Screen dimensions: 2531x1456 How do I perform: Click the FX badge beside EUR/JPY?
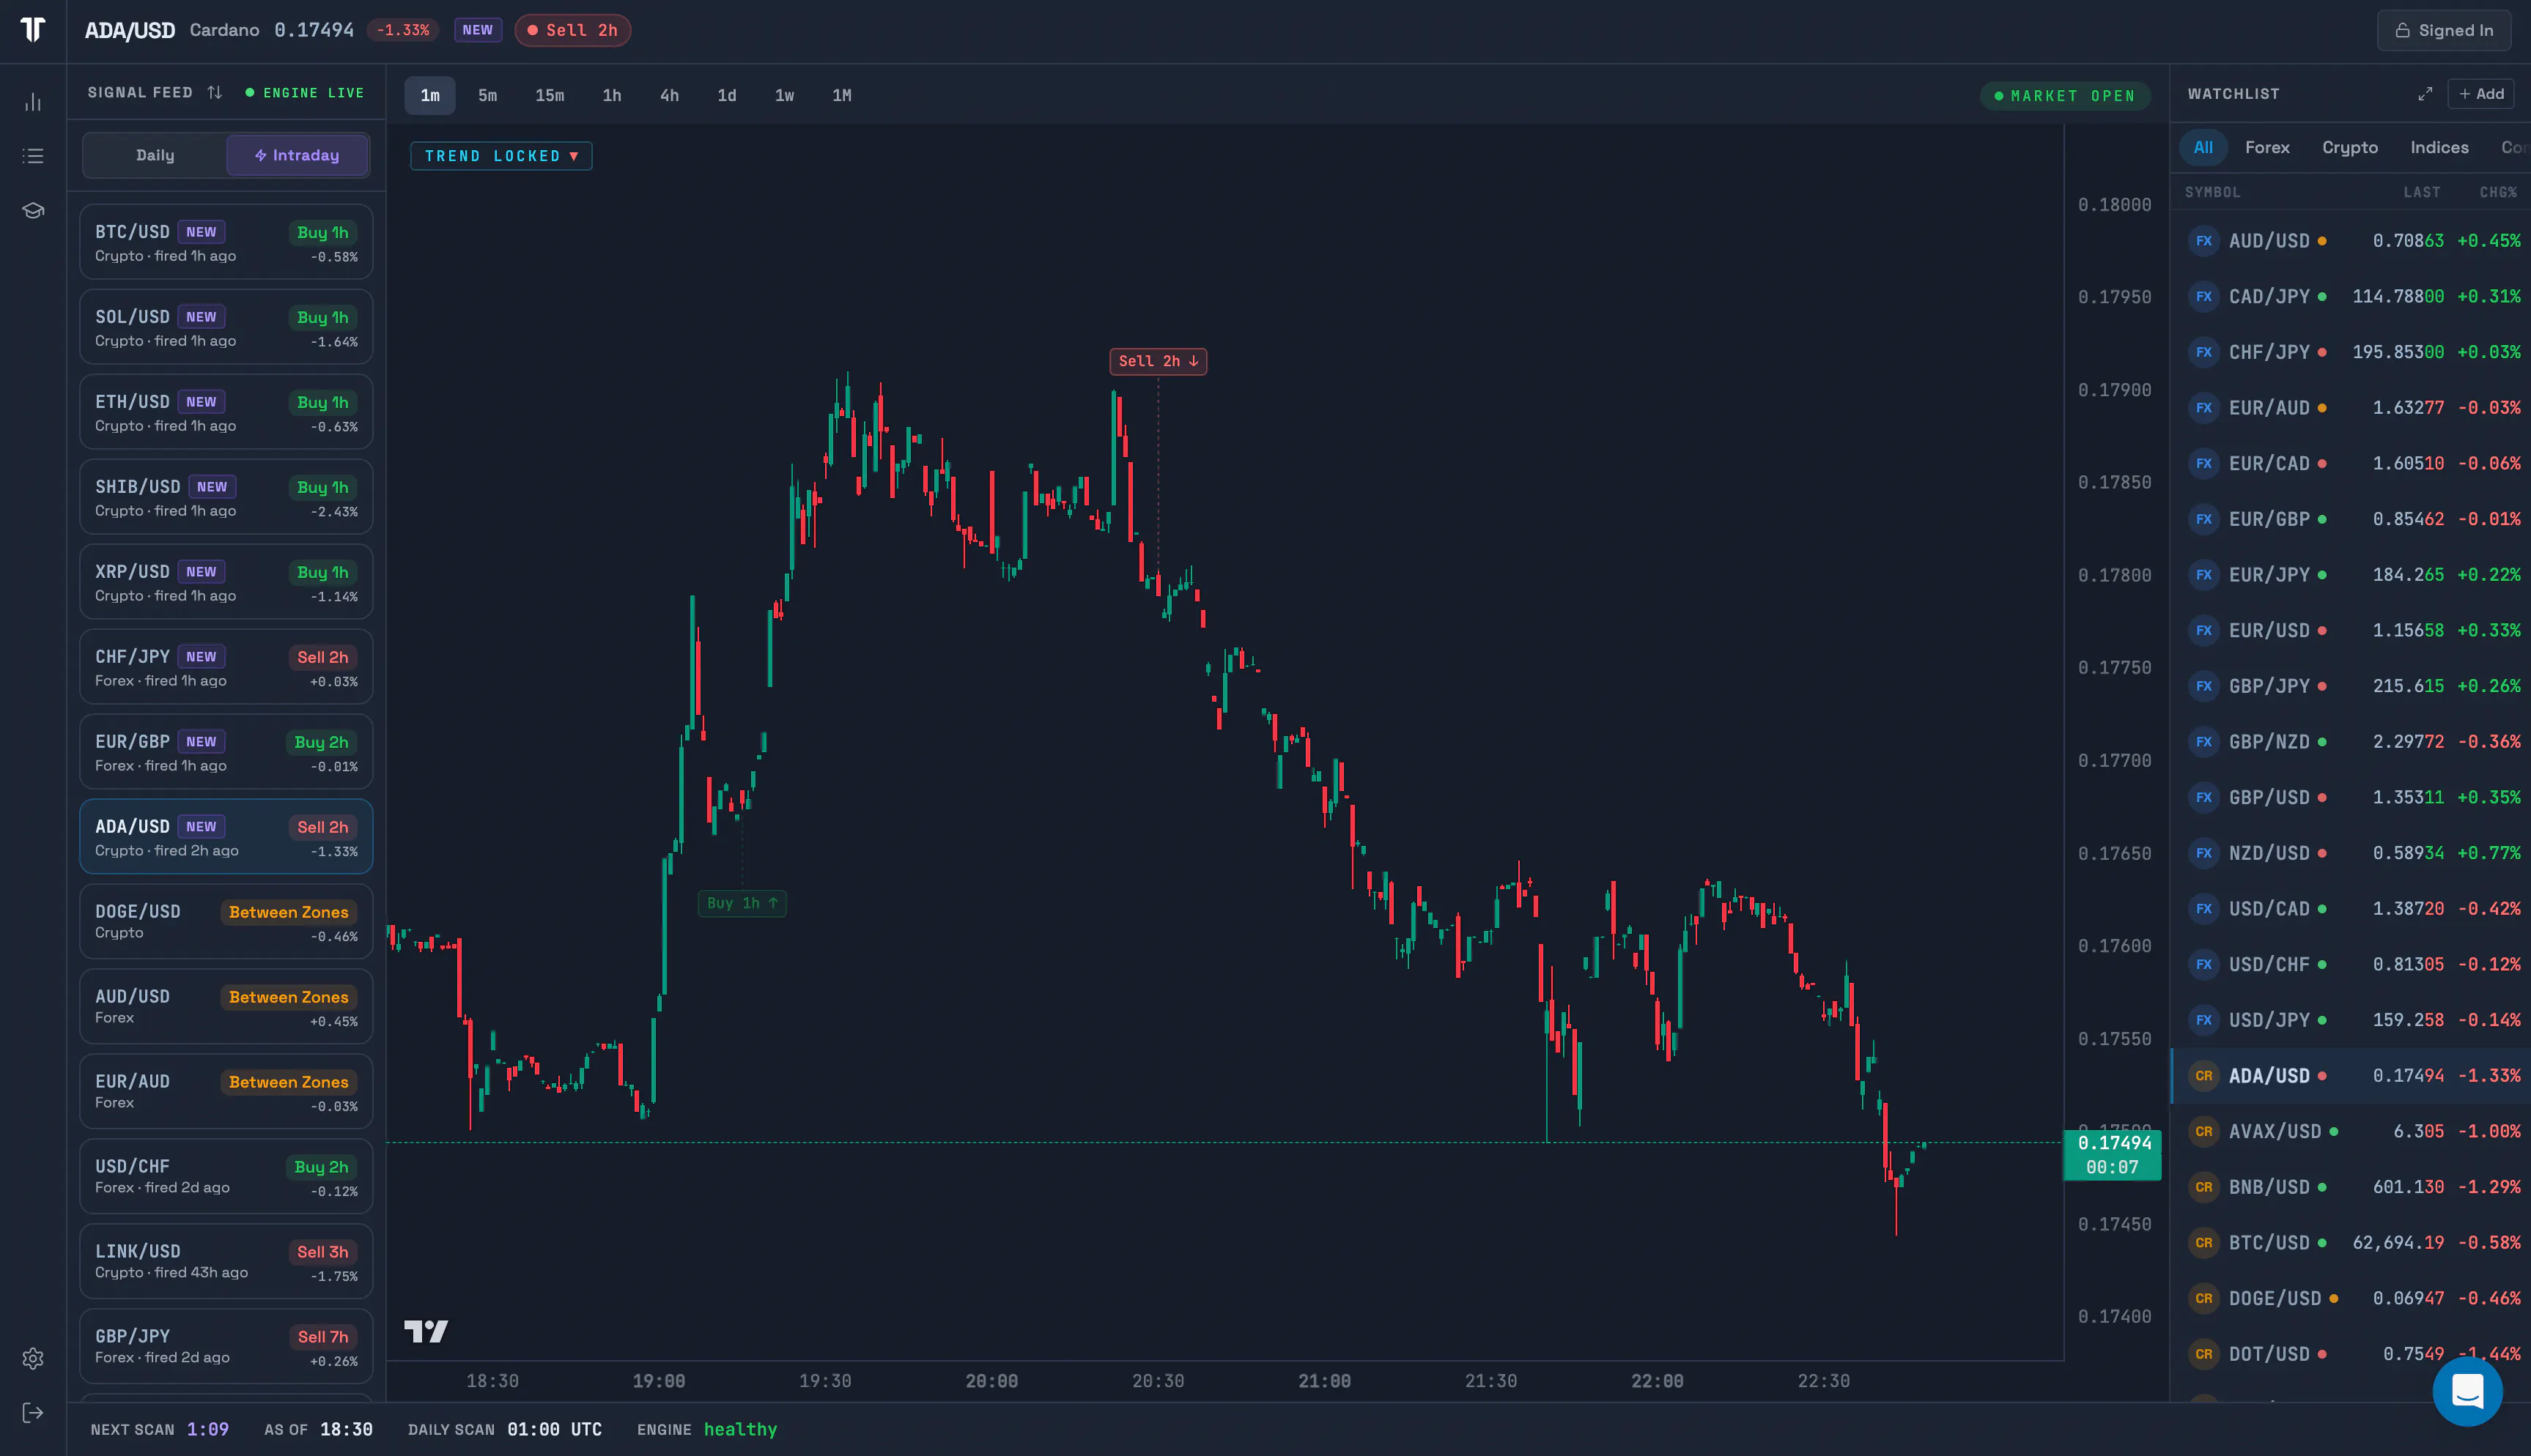2204,575
